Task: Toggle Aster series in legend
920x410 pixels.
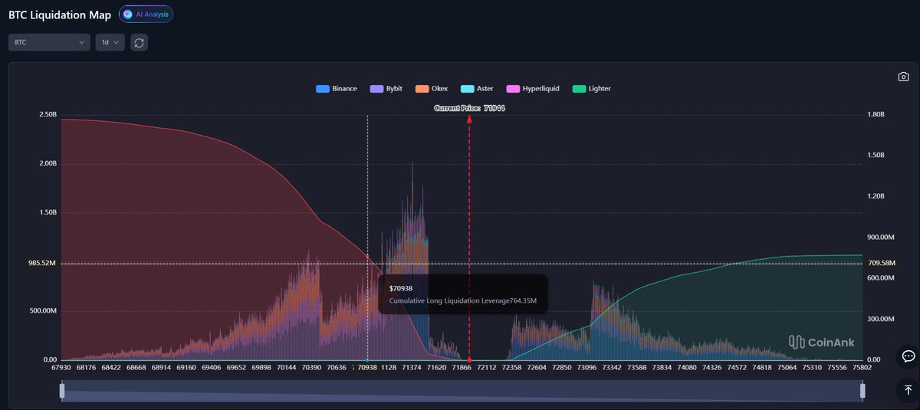Action: coord(477,89)
